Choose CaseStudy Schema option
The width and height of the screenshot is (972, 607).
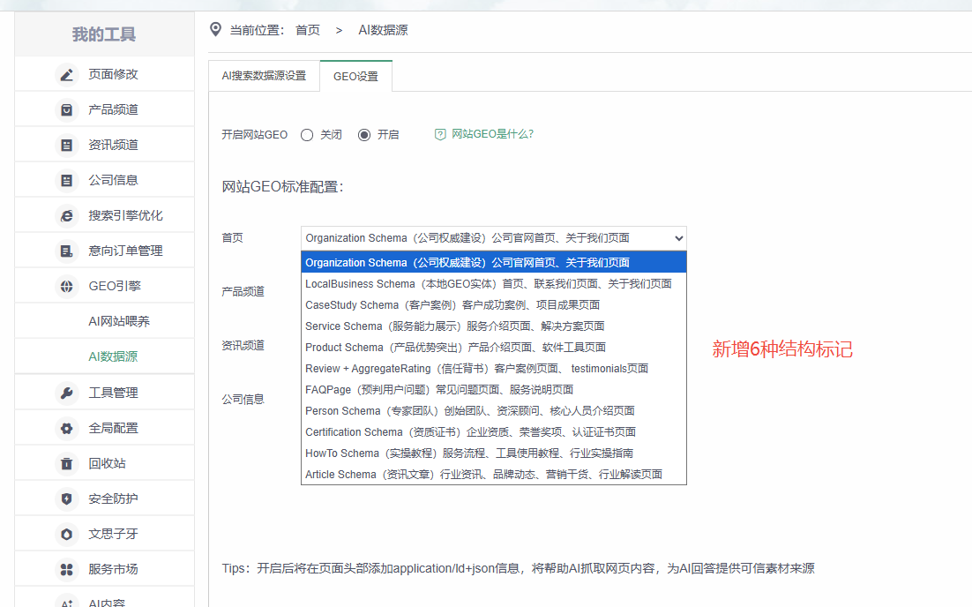click(493, 305)
